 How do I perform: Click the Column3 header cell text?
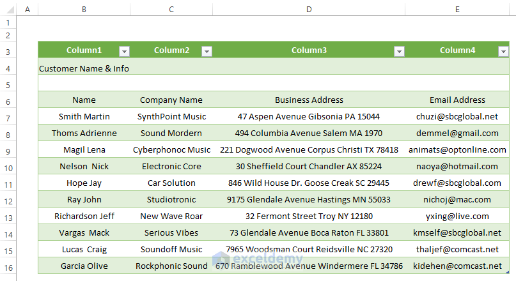coord(309,50)
